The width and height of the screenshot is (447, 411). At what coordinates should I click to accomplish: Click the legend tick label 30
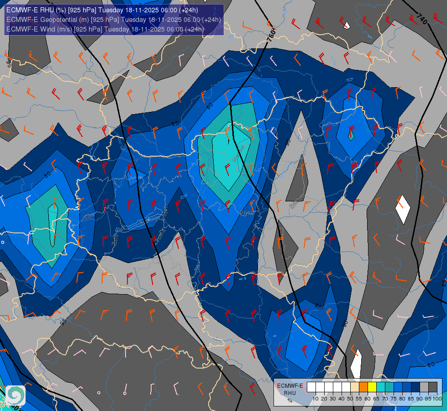(x=333, y=399)
